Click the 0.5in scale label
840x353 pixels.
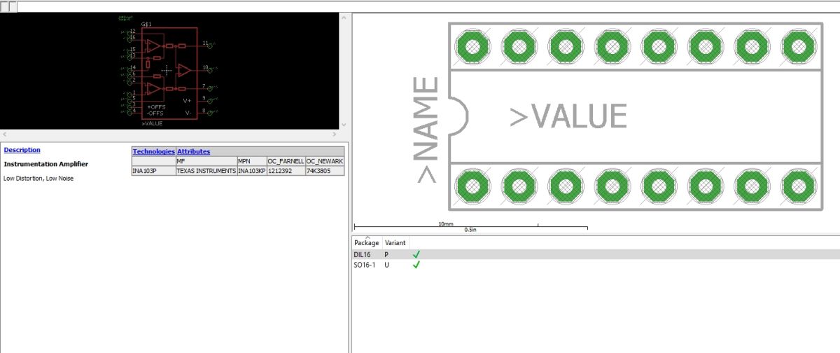pyautogui.click(x=470, y=230)
